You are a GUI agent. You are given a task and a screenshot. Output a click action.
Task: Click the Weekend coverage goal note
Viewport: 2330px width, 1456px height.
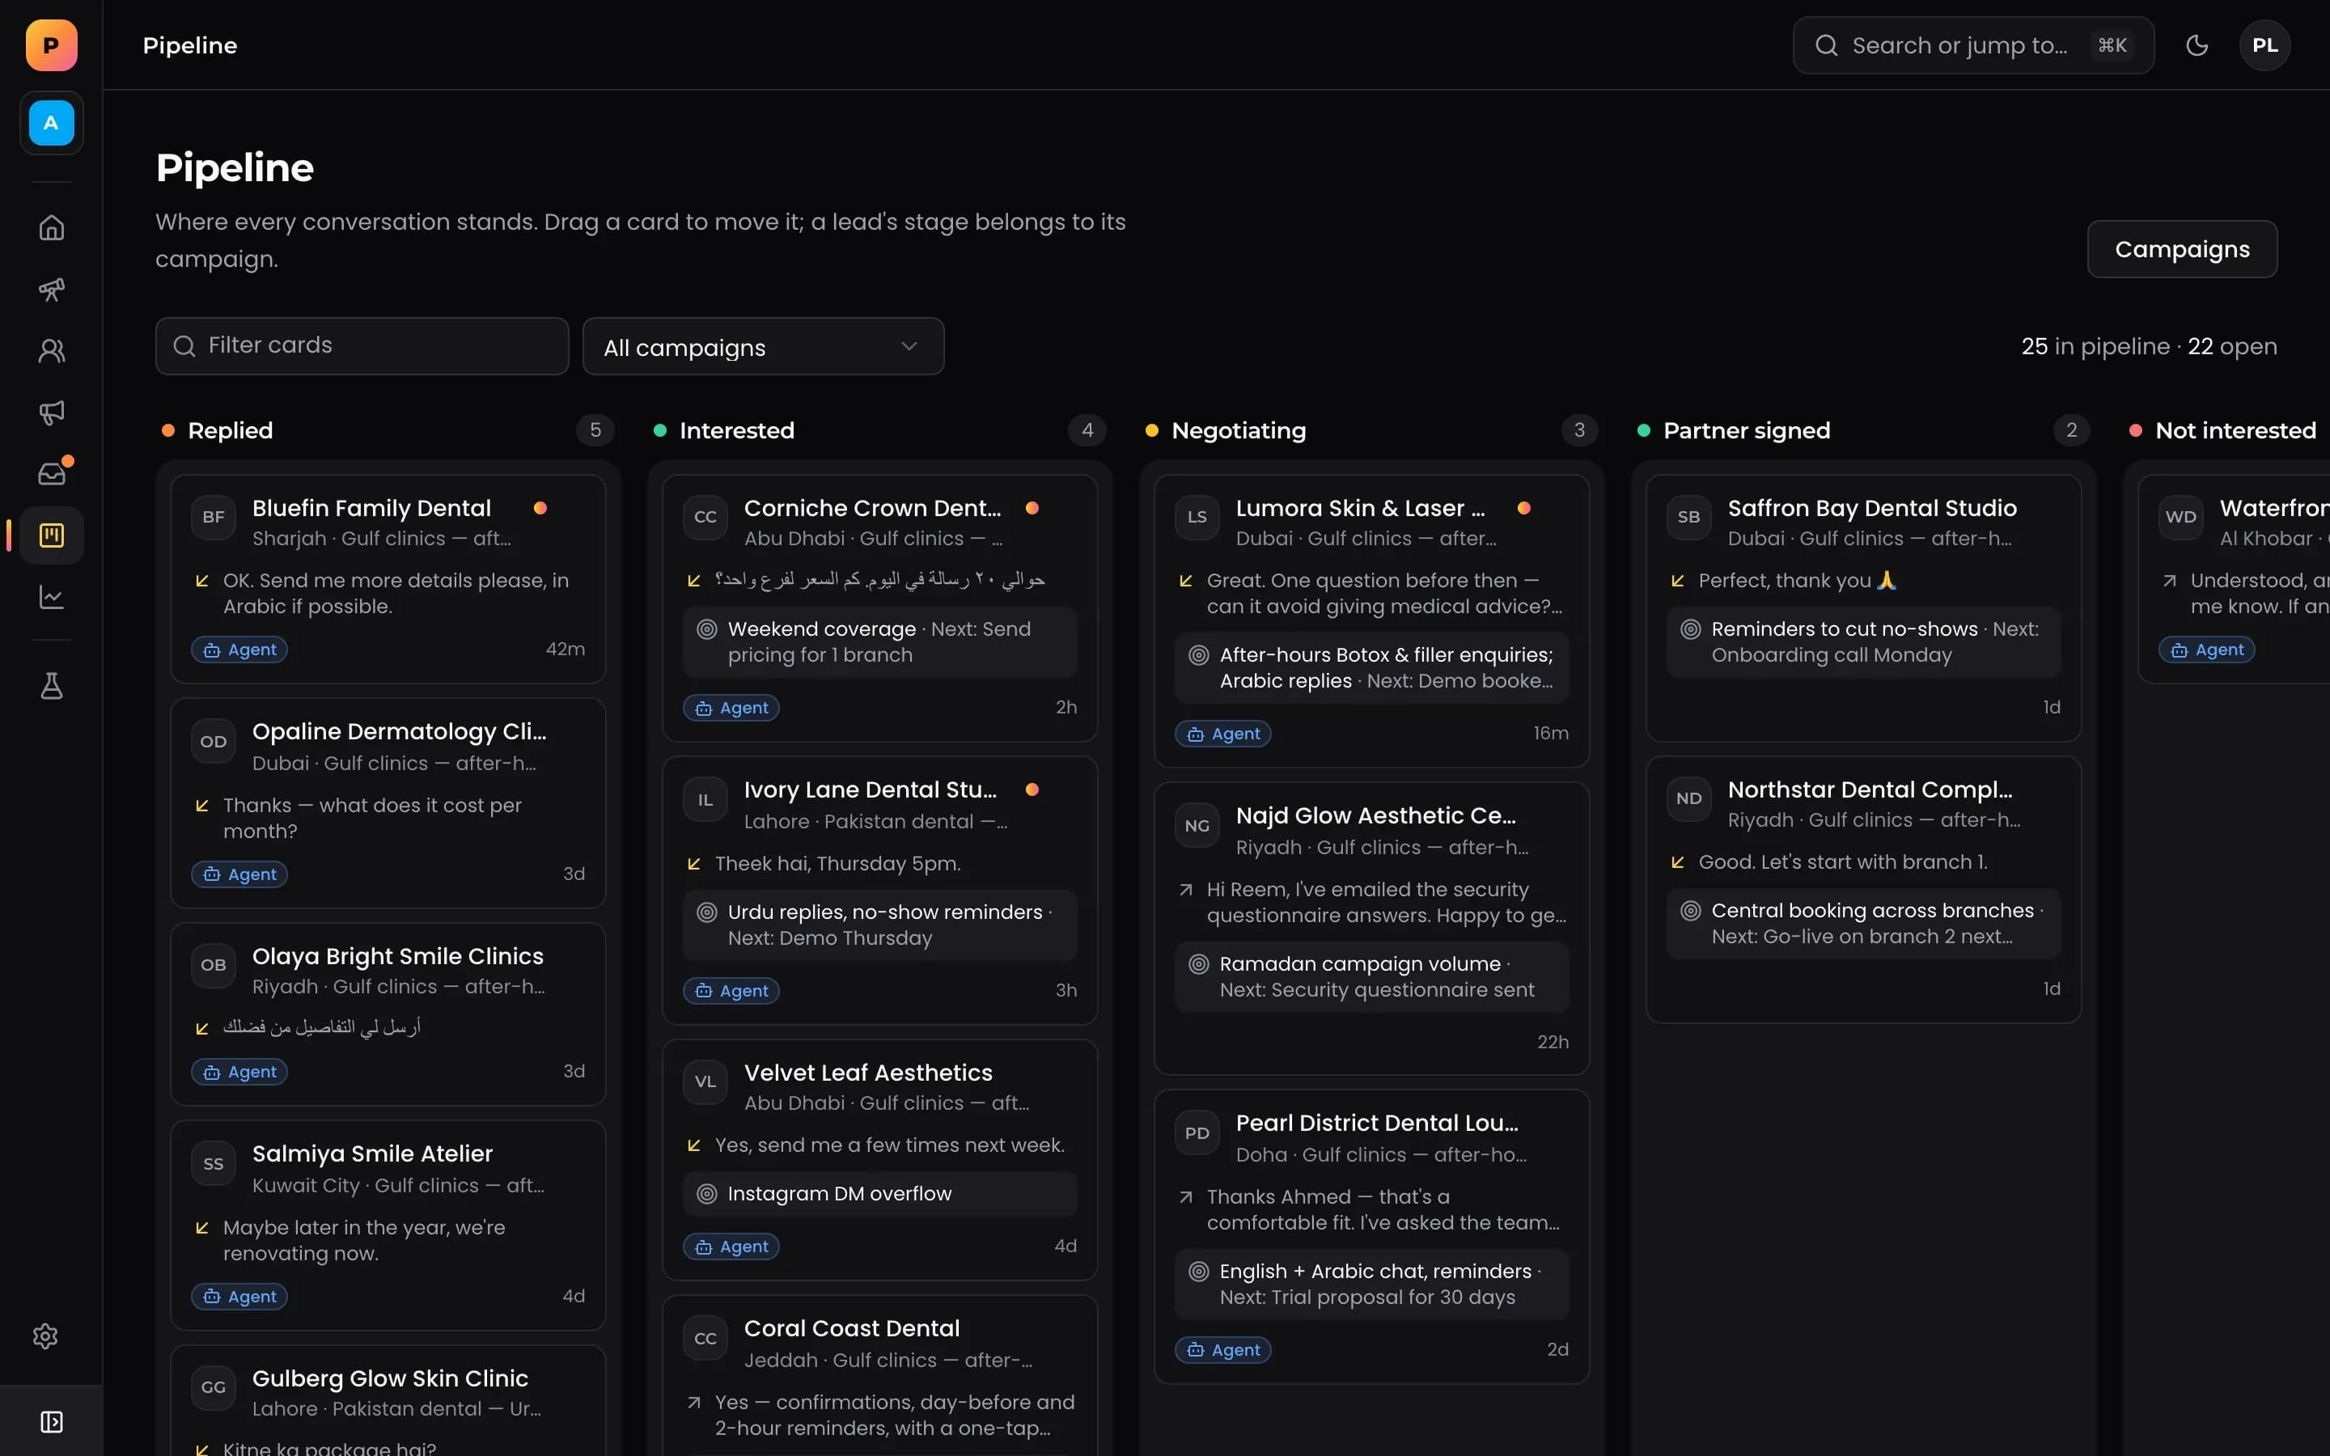[880, 642]
